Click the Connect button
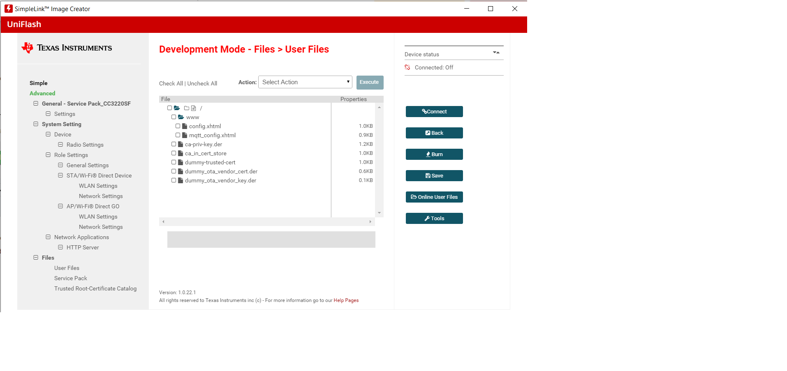 tap(434, 112)
